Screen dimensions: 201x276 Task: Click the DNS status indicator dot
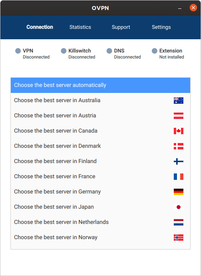click(109, 51)
